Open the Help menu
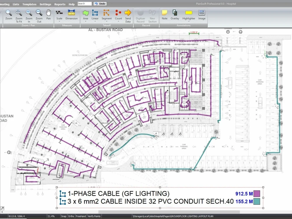Image resolution: width=292 pixels, height=219 pixels. point(72,4)
